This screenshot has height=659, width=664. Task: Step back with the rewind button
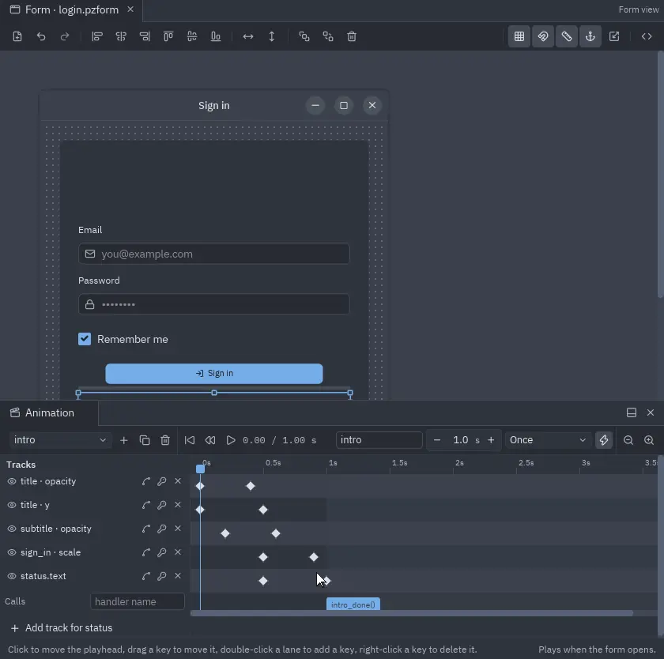pos(210,440)
